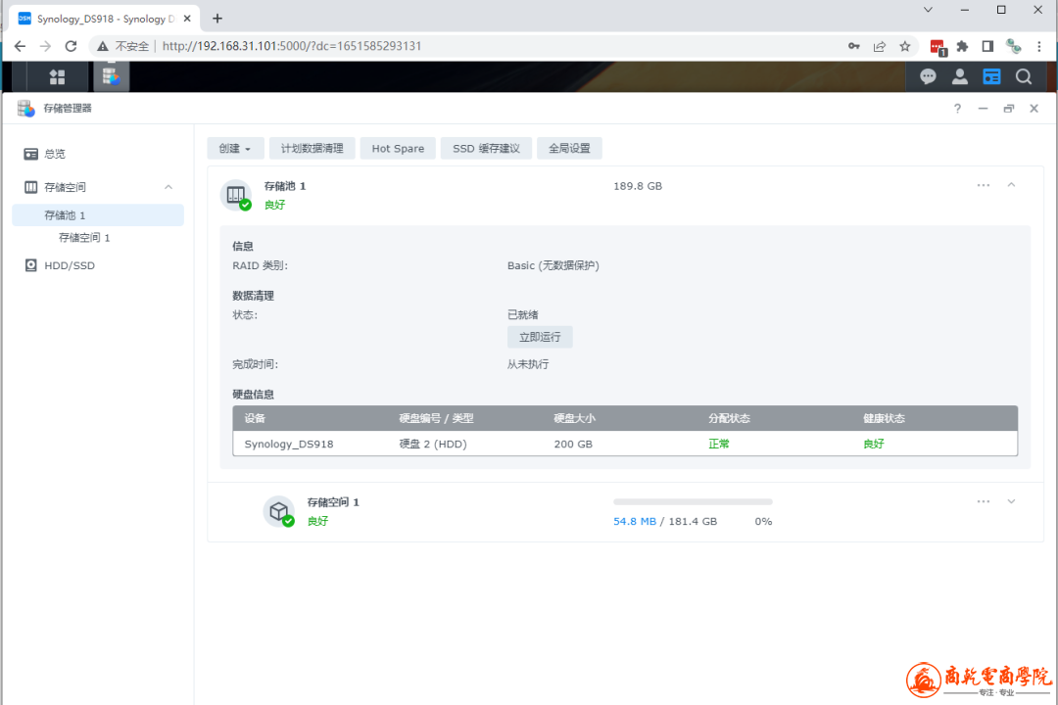The width and height of the screenshot is (1058, 705).
Task: Select 总览 in the sidebar
Action: coord(55,154)
